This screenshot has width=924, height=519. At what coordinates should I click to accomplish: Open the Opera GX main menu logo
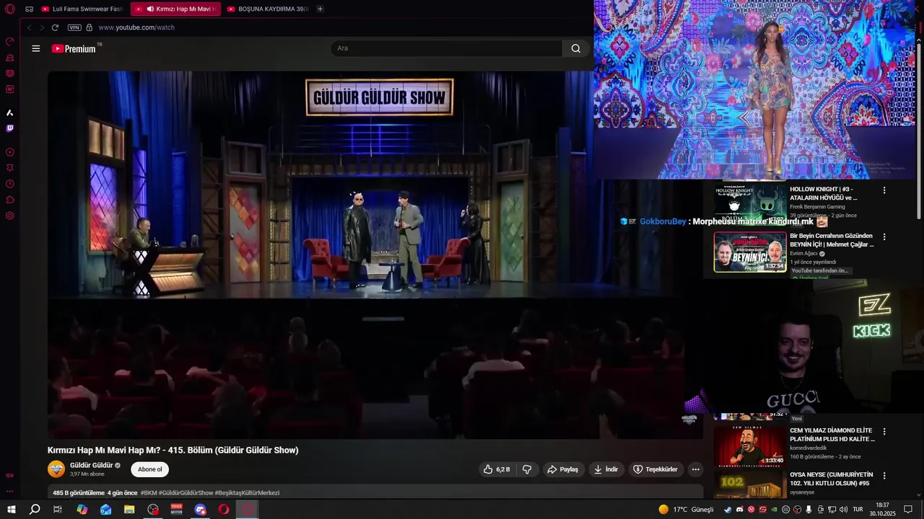(9, 9)
